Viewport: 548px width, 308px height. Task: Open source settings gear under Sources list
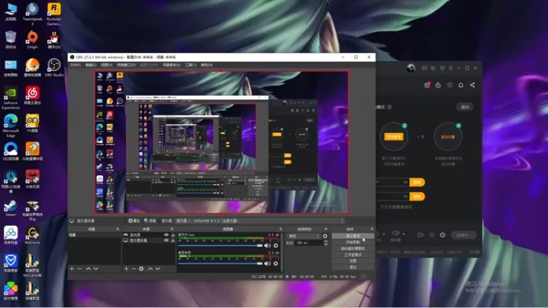click(x=141, y=268)
